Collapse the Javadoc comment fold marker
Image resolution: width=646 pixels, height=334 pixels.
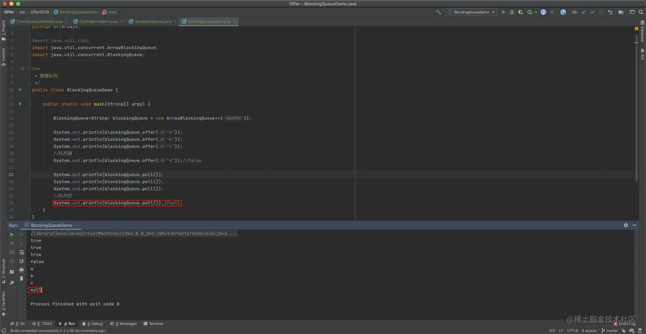pos(30,69)
